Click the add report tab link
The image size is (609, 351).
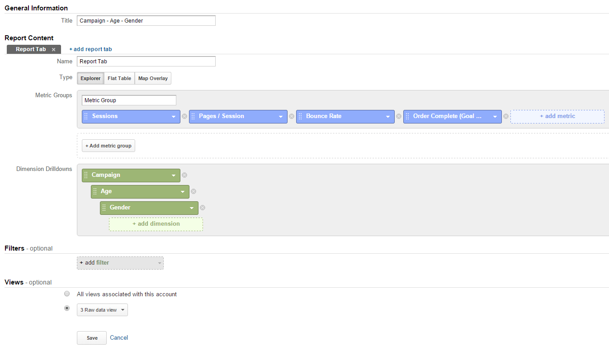click(90, 49)
